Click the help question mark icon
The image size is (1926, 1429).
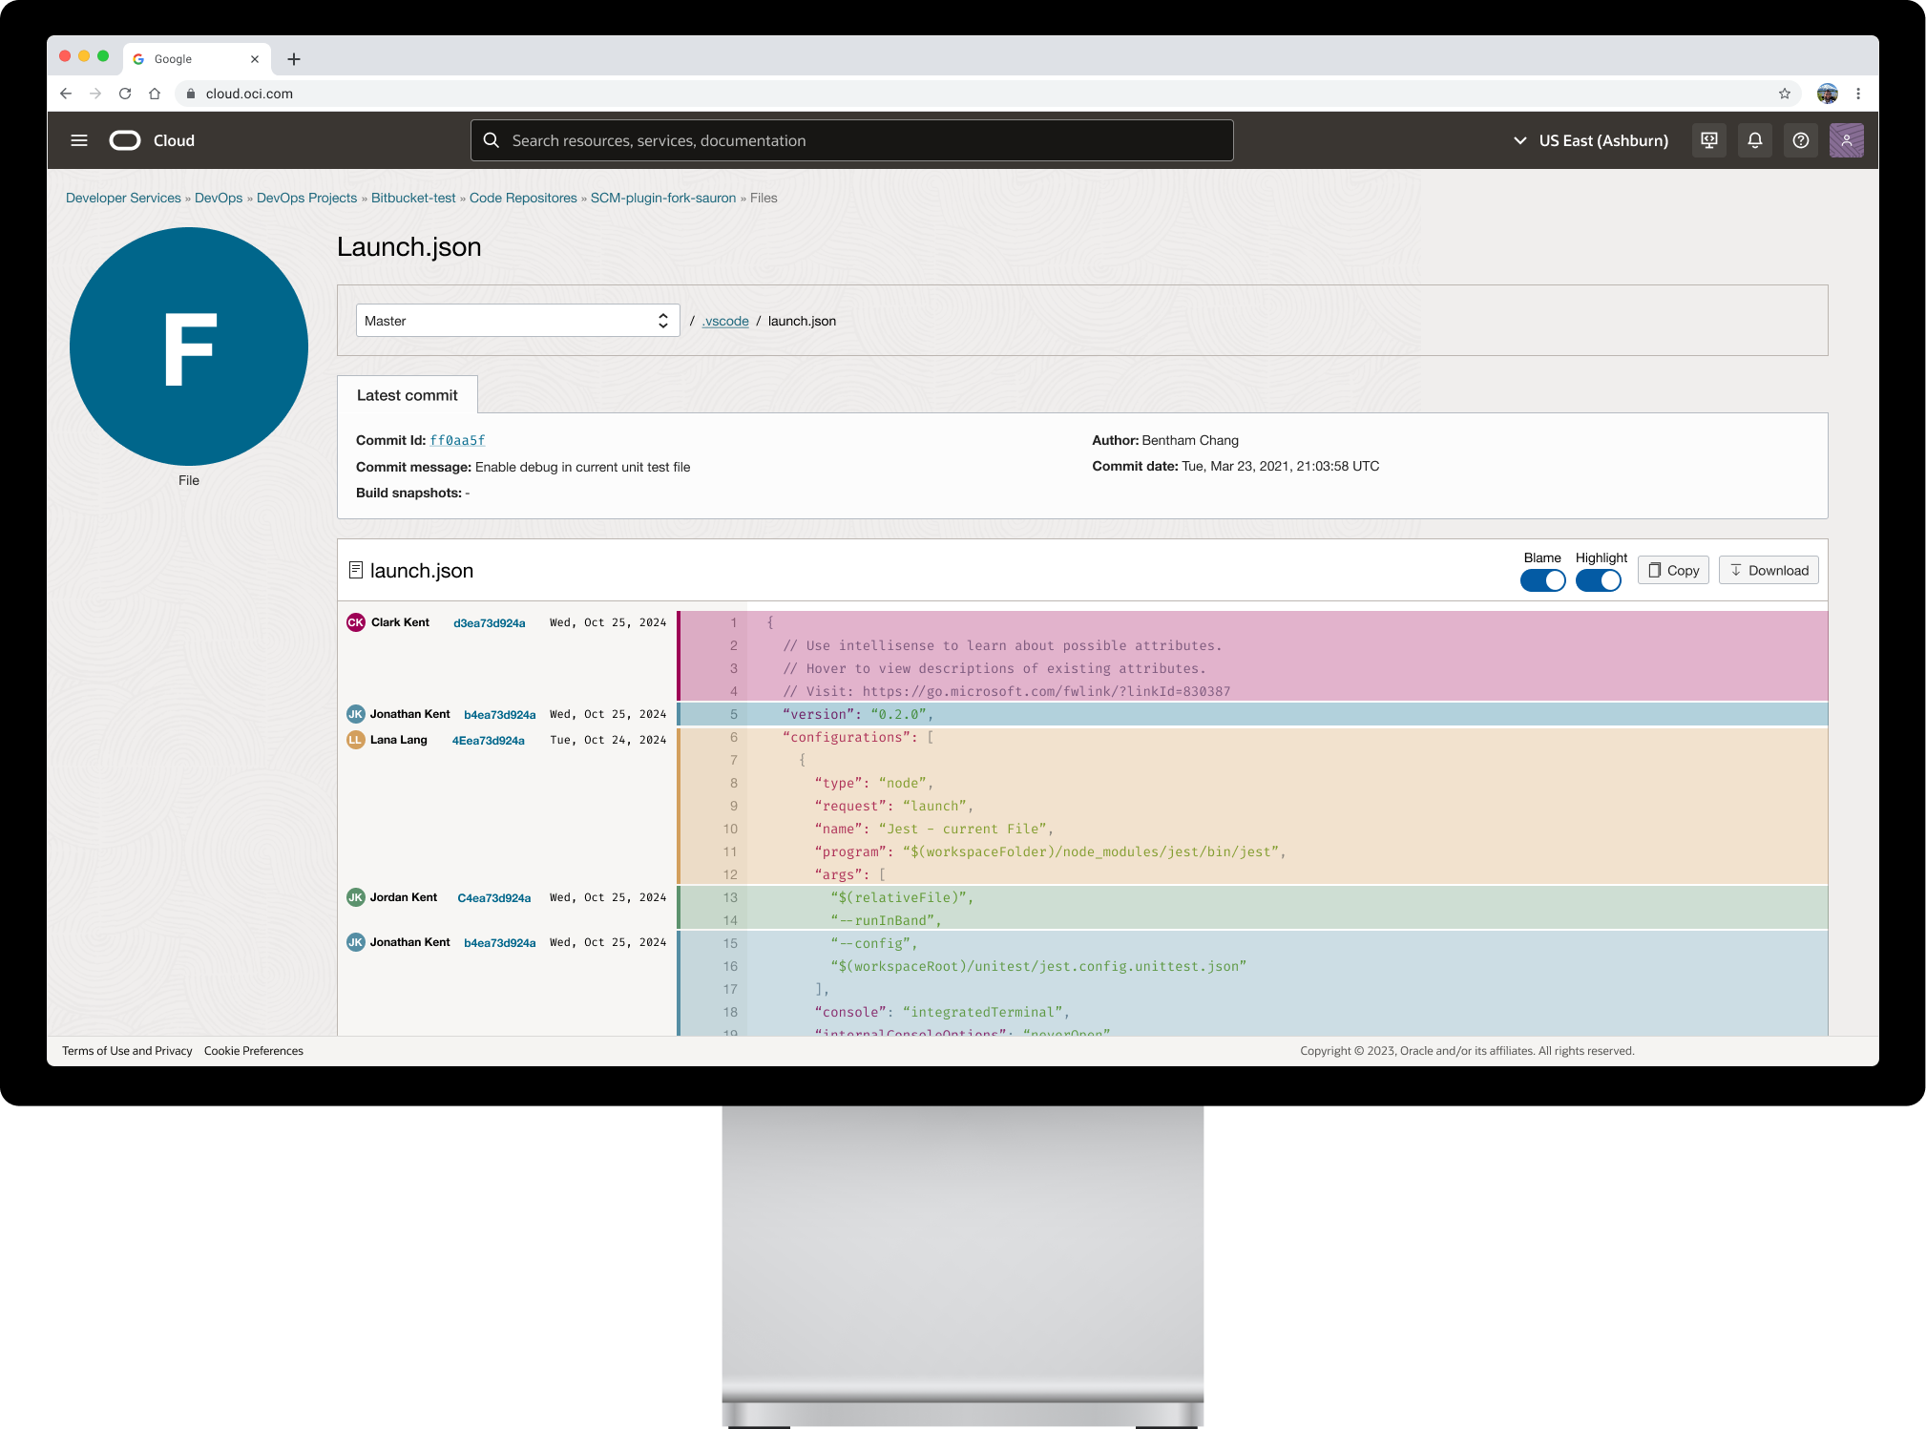click(x=1800, y=140)
